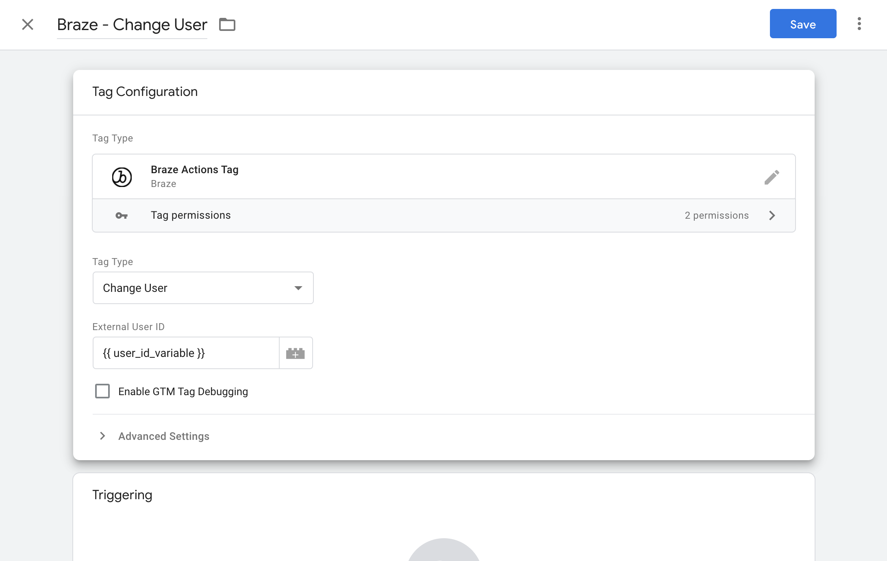887x561 pixels.
Task: Select Change User from Tag Type dropdown
Action: tap(202, 287)
